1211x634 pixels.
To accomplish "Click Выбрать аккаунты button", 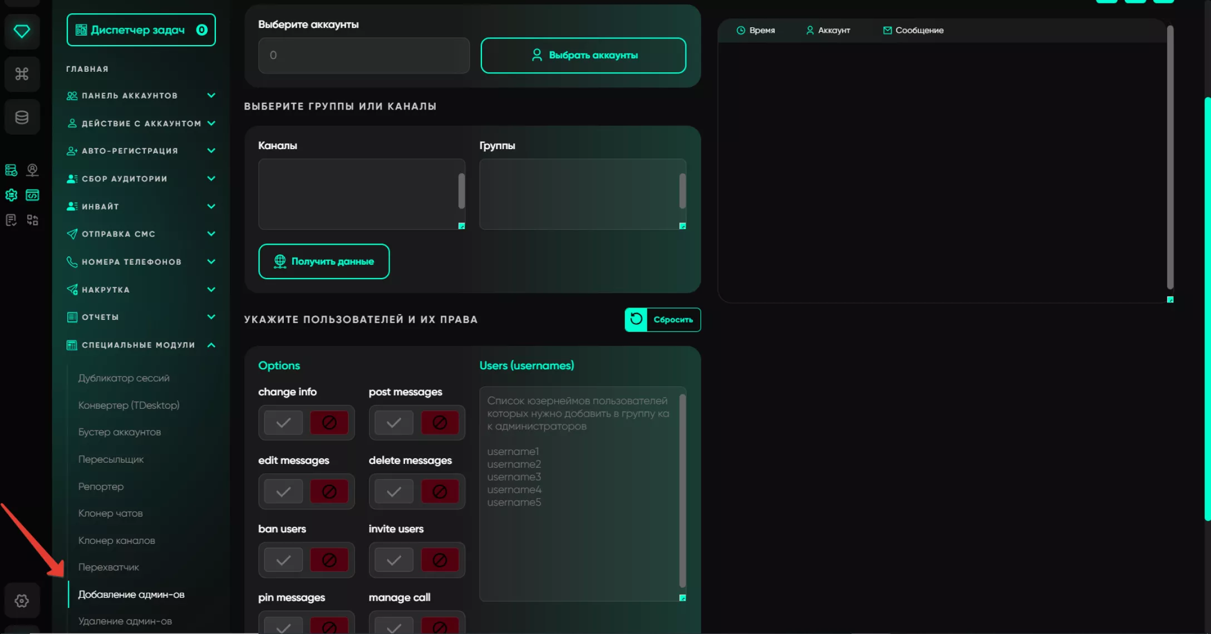I will (x=583, y=55).
